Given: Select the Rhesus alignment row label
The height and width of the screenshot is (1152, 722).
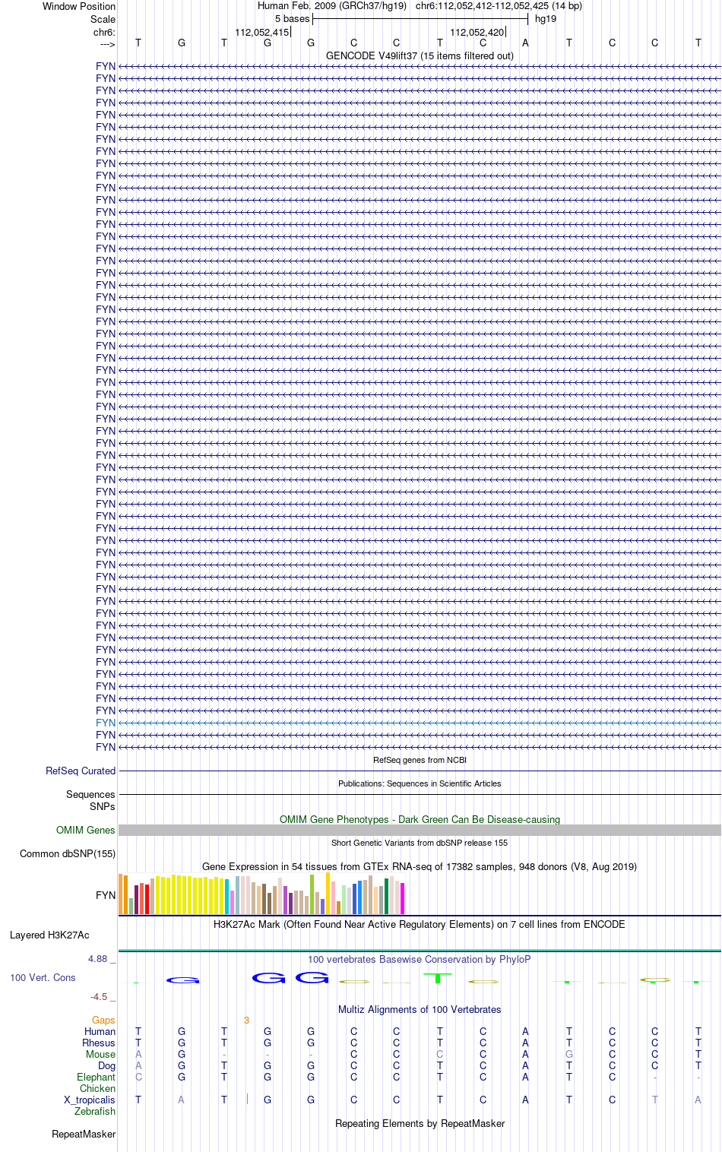Looking at the screenshot, I should click(99, 1043).
